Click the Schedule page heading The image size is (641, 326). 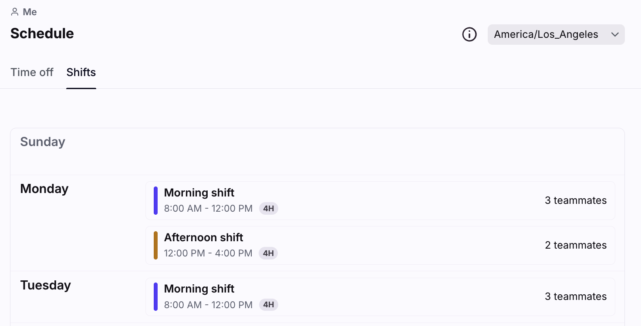(42, 33)
